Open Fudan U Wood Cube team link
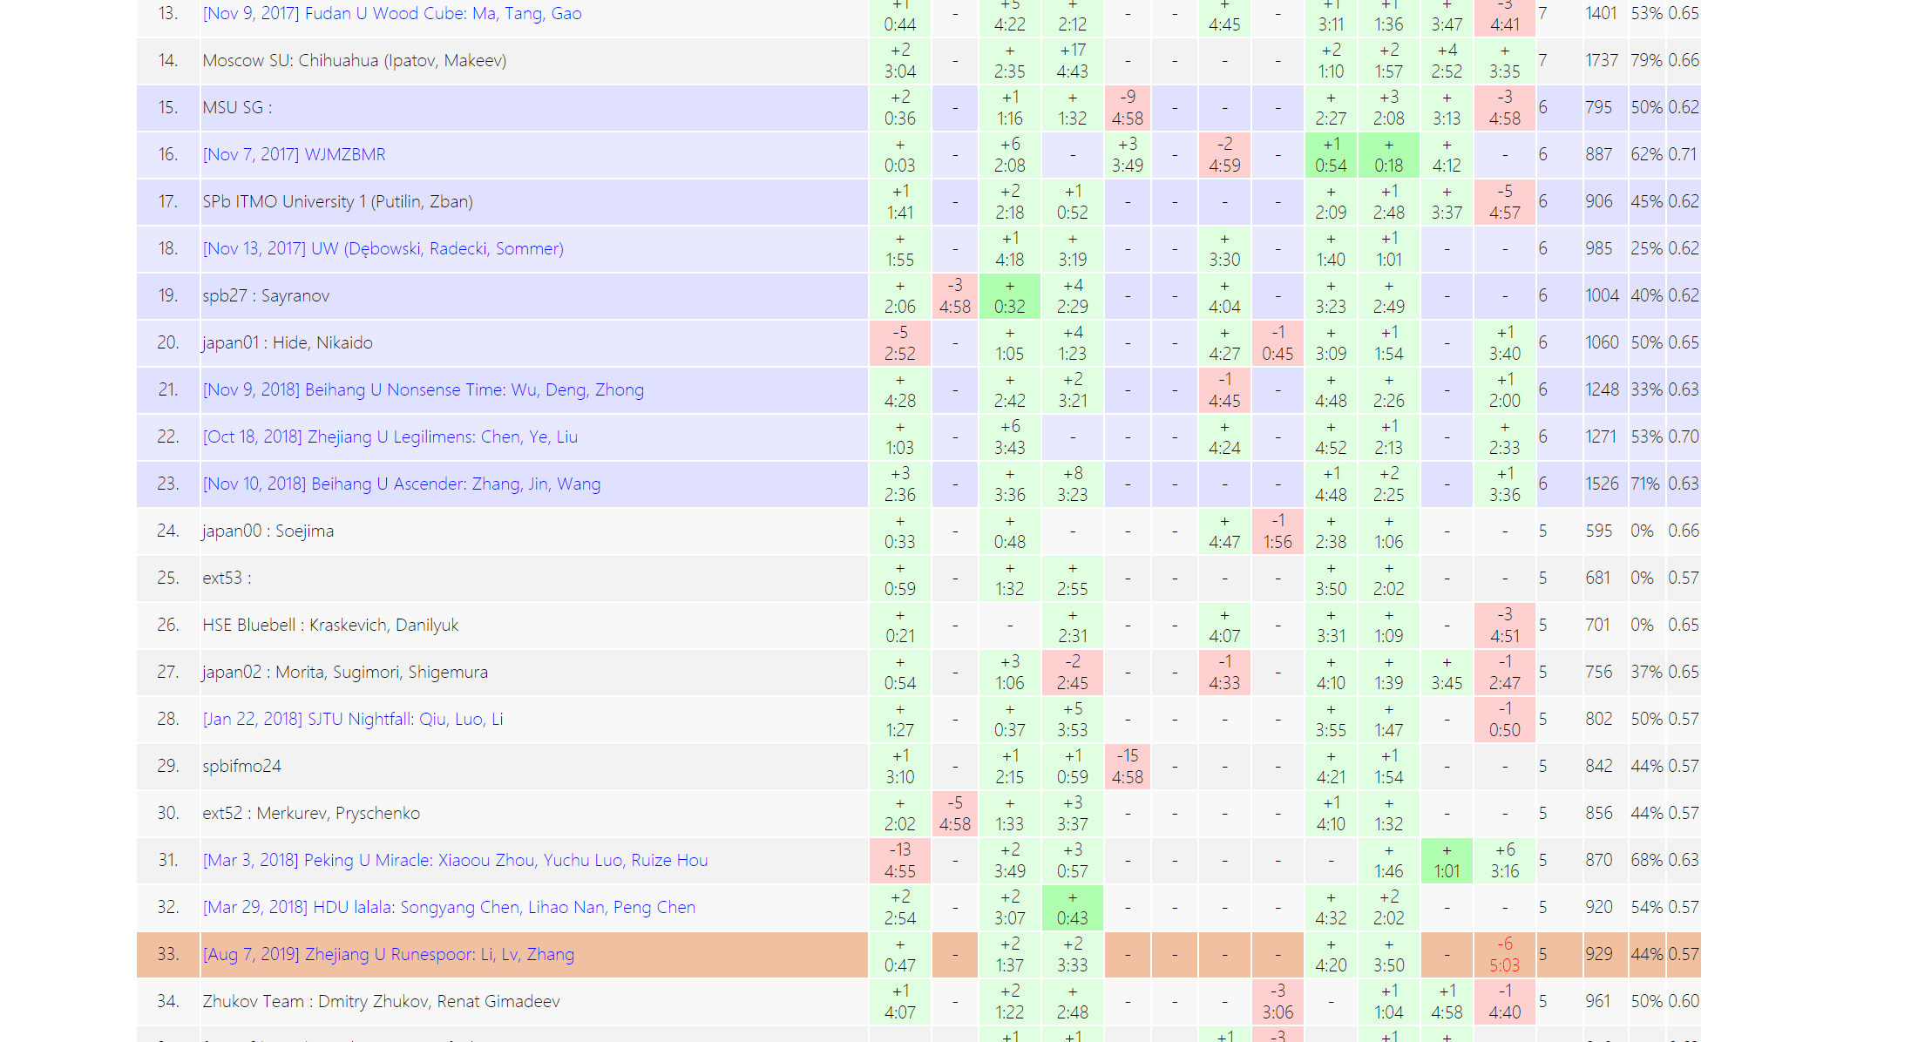This screenshot has width=1918, height=1042. pos(391,14)
